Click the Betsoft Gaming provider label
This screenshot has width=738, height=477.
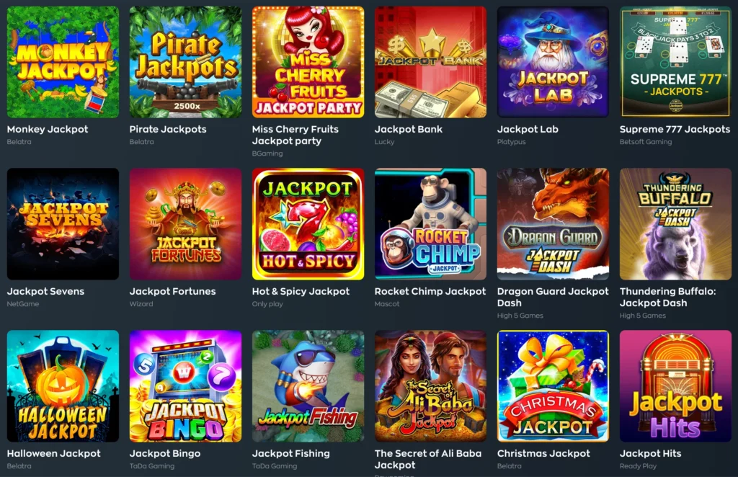tap(646, 142)
